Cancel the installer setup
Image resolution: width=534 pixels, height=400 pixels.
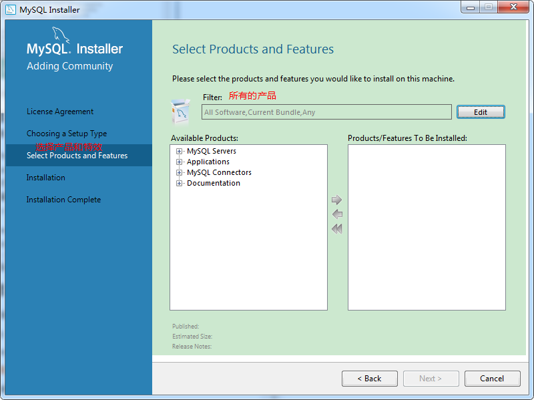pos(492,379)
